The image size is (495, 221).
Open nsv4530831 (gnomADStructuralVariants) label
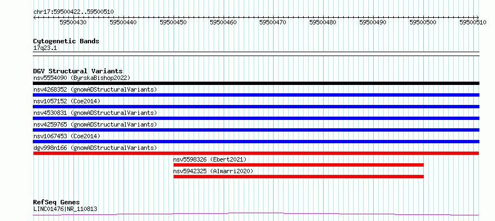[x=95, y=113]
